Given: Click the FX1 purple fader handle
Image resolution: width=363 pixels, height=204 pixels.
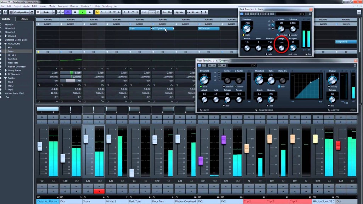Looking at the screenshot, I should coord(201,161).
